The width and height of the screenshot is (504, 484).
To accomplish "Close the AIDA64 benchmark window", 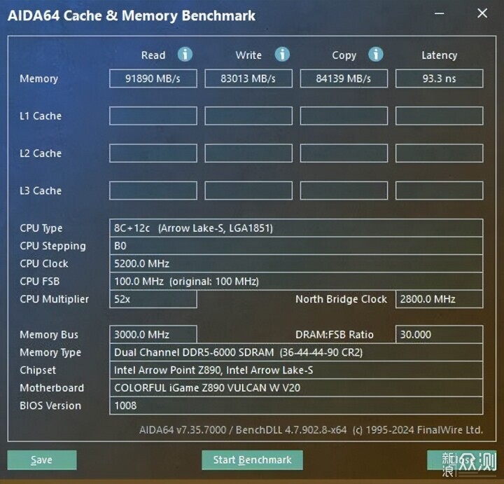I will point(482,13).
